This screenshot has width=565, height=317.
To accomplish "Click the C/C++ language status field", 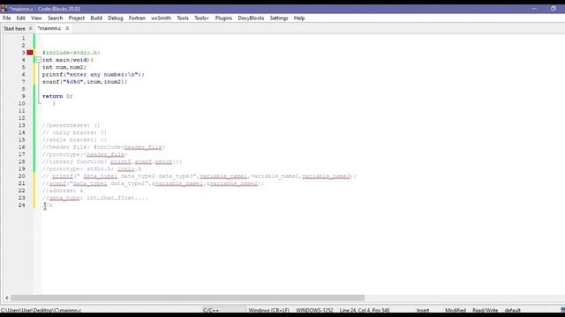I will (x=211, y=310).
